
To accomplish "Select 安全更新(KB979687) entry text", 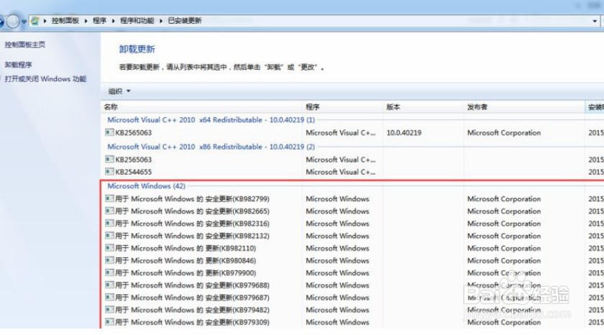I will [x=192, y=298].
